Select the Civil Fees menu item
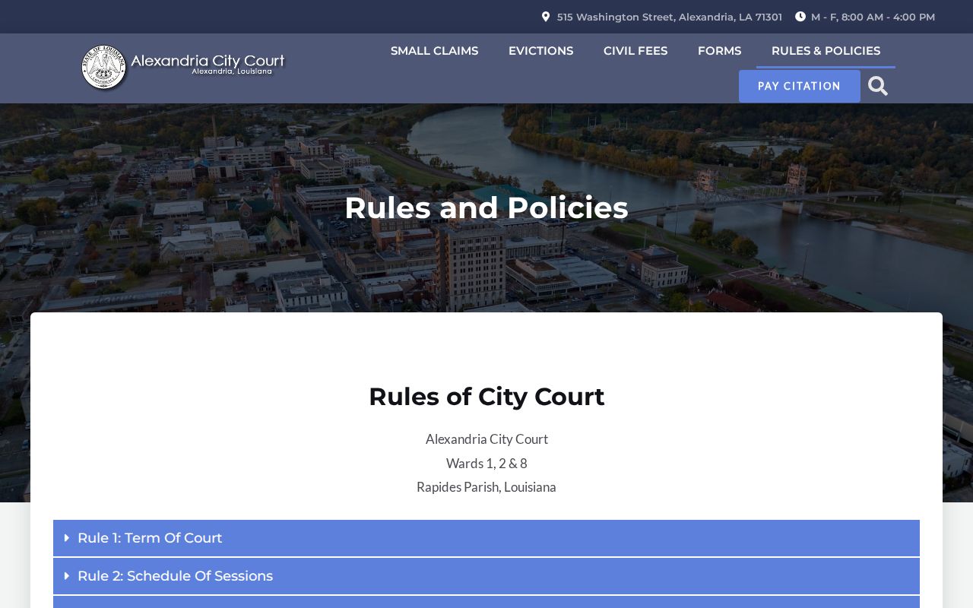The height and width of the screenshot is (608, 973). click(635, 51)
